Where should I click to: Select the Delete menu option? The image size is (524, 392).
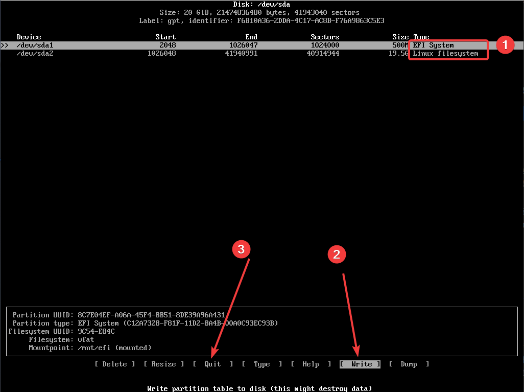(x=115, y=364)
